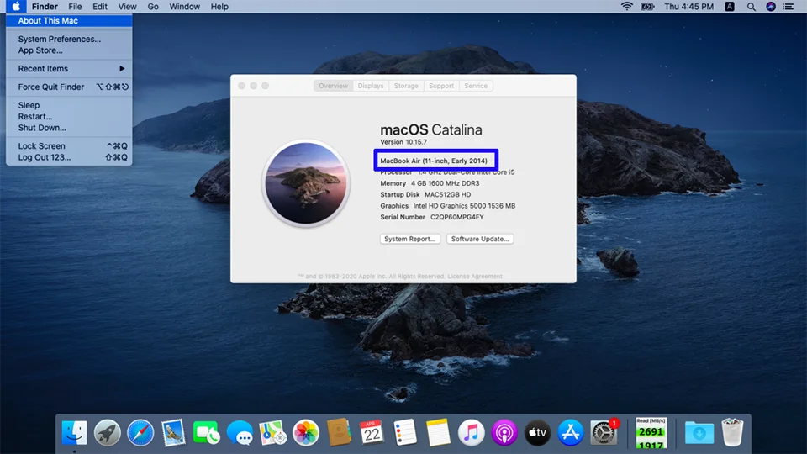Viewport: 807px width, 454px height.
Task: Open the License Agreement link
Action: [x=474, y=277]
